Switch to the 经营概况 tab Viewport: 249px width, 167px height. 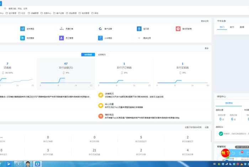click(102, 55)
